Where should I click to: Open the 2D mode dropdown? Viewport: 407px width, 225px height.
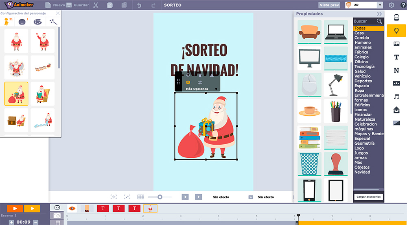(380, 5)
